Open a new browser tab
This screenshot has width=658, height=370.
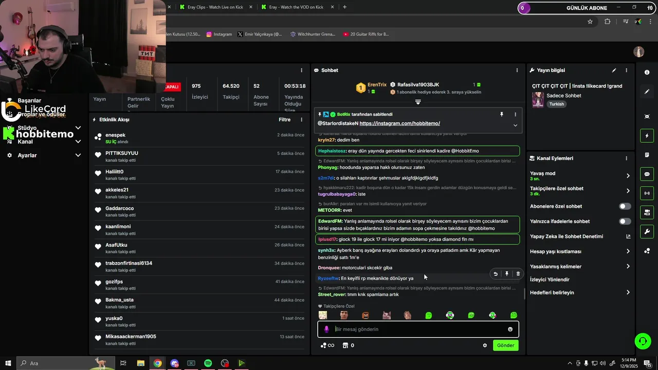(344, 7)
